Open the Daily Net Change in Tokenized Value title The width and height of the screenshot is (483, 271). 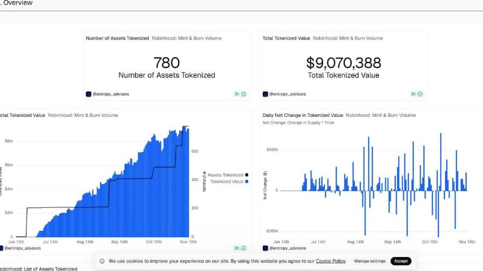point(303,115)
